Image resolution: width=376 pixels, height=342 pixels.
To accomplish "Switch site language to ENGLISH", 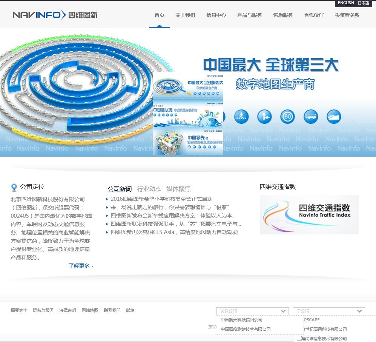I will click(346, 3).
